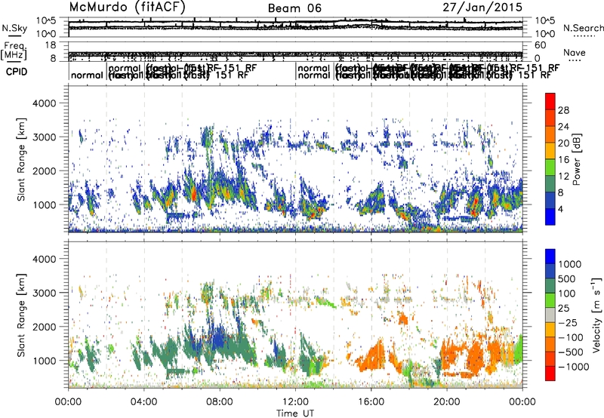Click the Slant Range [km] label of velocity panel
The image size is (604, 418).
[21, 315]
